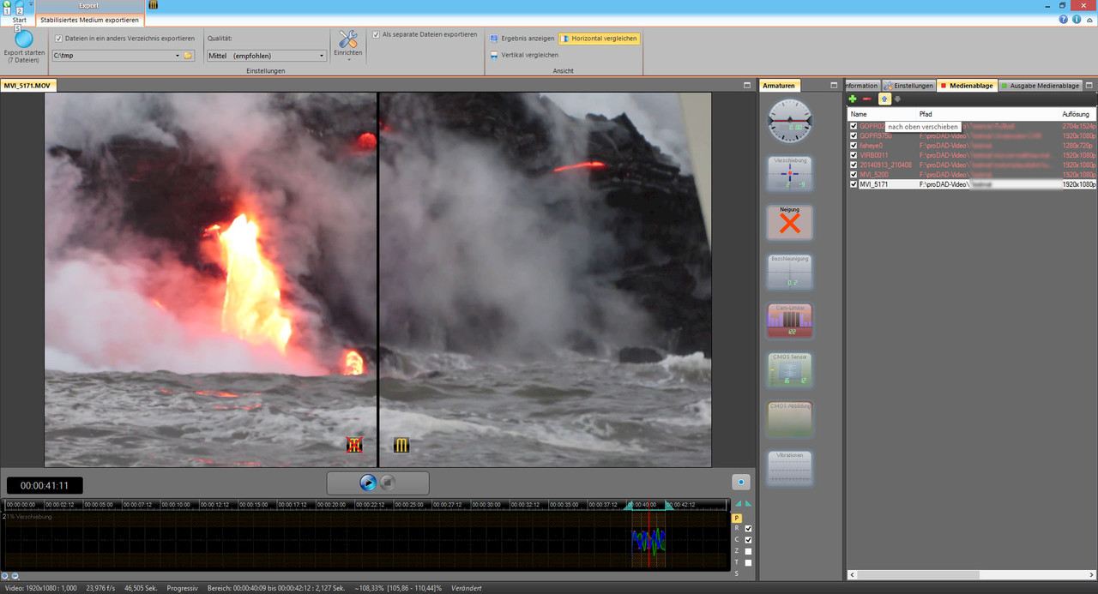1098x594 pixels.
Task: Open the Einstellungen panel tab
Action: click(908, 86)
